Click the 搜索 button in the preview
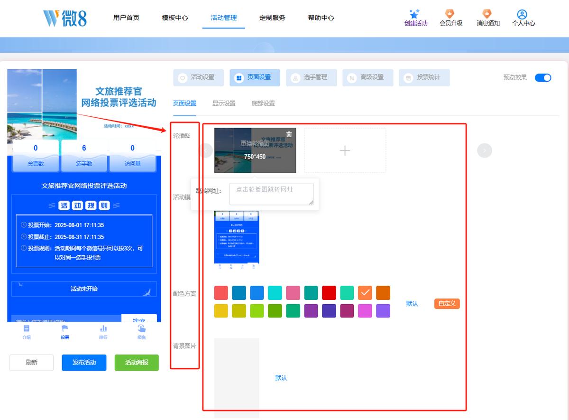 click(139, 318)
